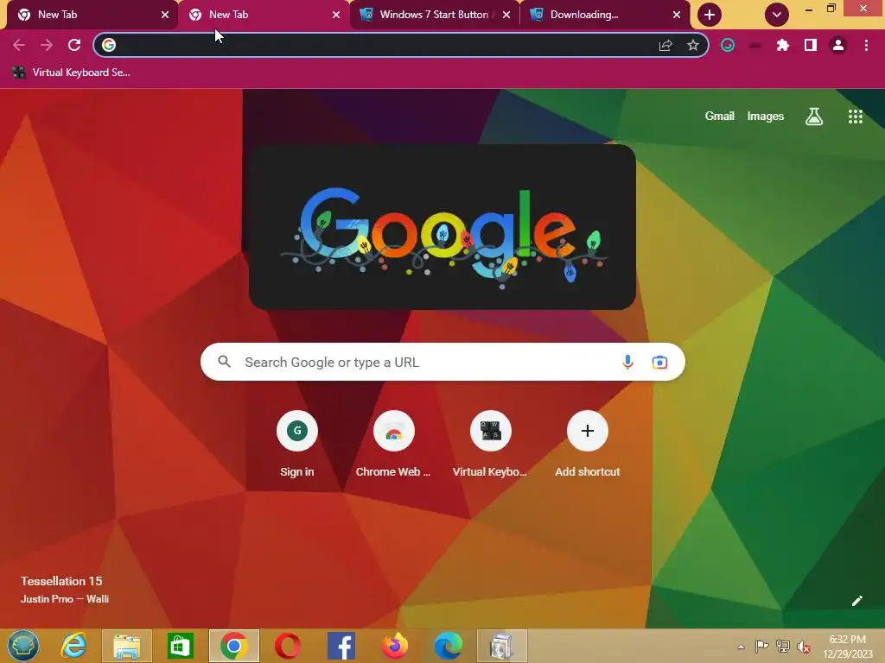Open Facebook from the taskbar

(x=341, y=646)
